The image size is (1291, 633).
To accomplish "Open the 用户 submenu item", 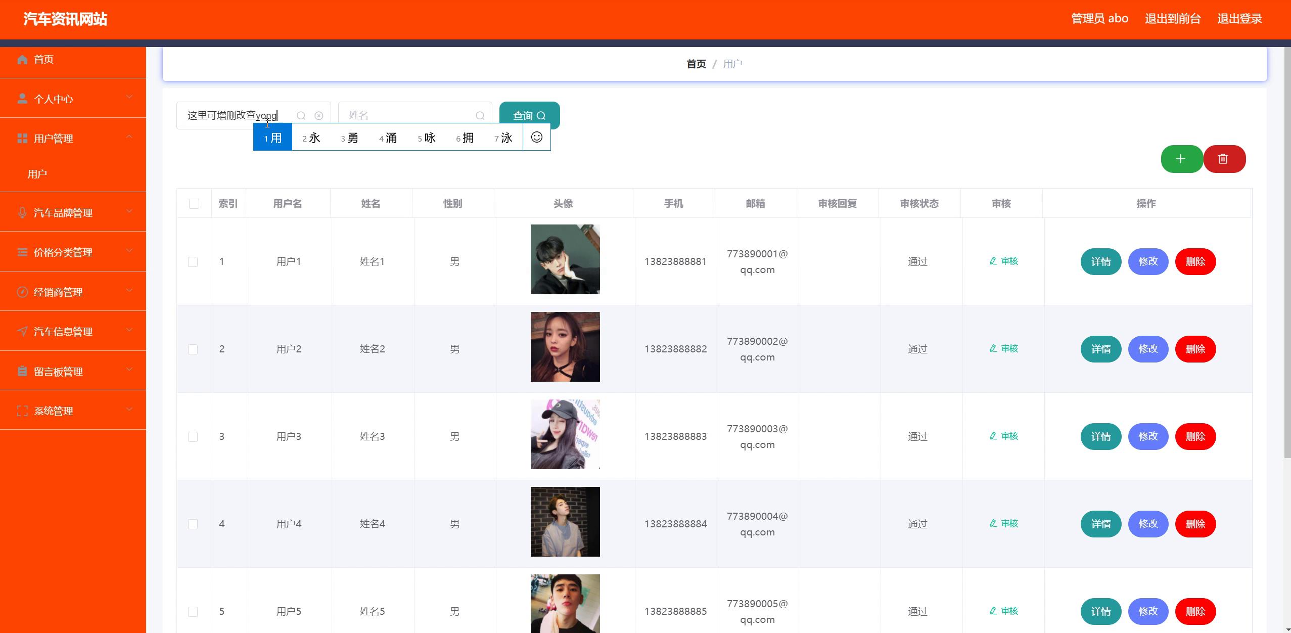I will click(x=37, y=174).
